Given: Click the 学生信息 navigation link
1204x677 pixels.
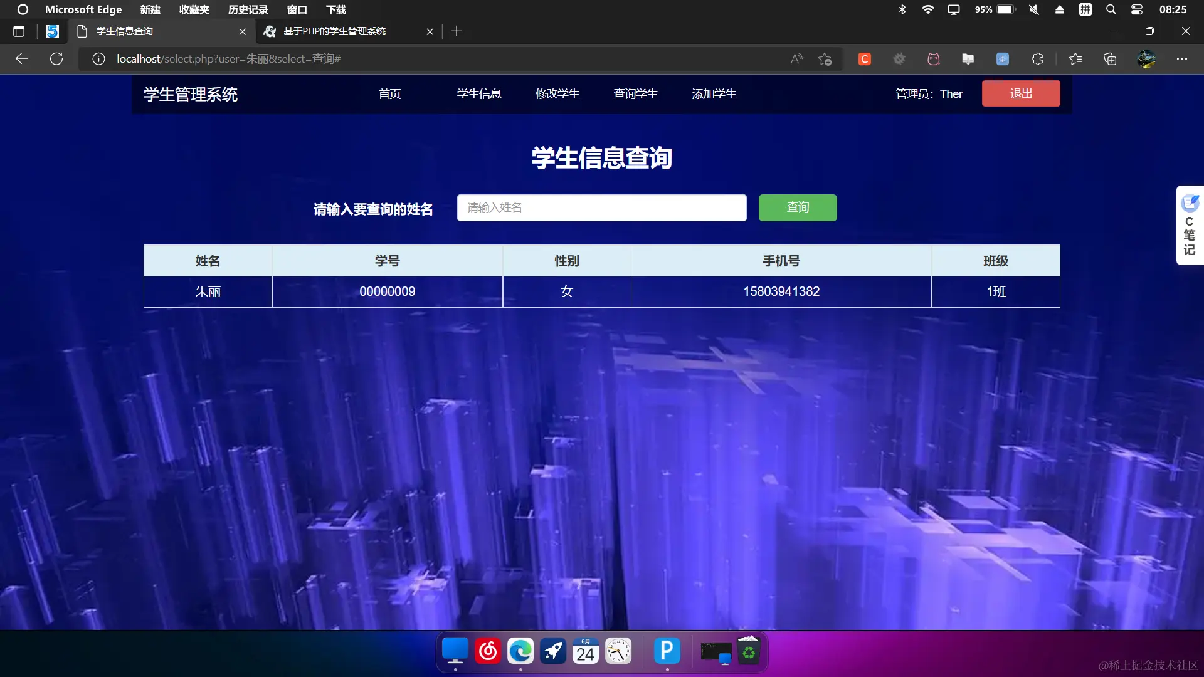Looking at the screenshot, I should click(x=479, y=94).
